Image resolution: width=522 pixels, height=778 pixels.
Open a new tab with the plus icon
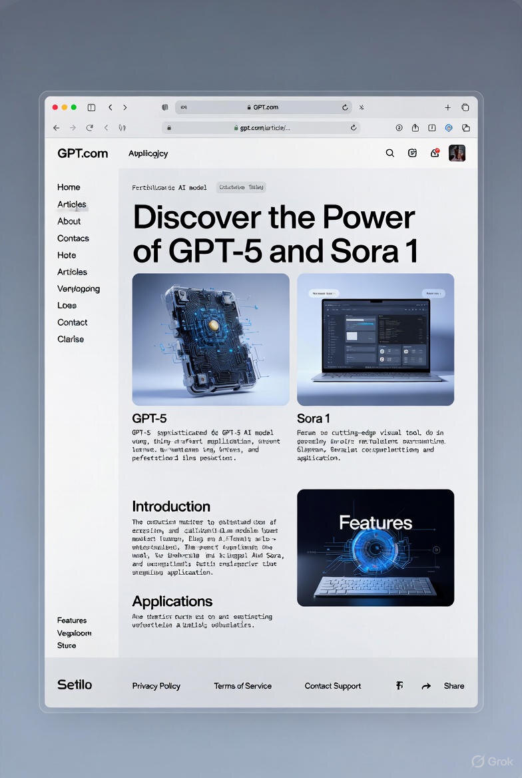(x=447, y=107)
